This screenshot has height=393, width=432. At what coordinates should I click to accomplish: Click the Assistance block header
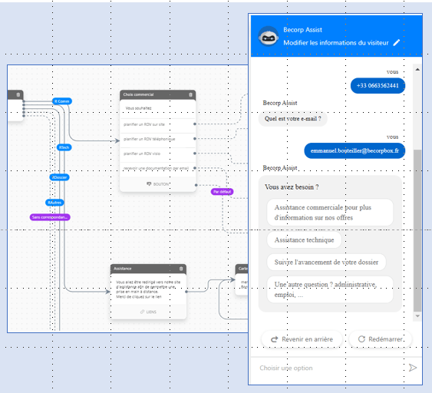[x=148, y=269]
